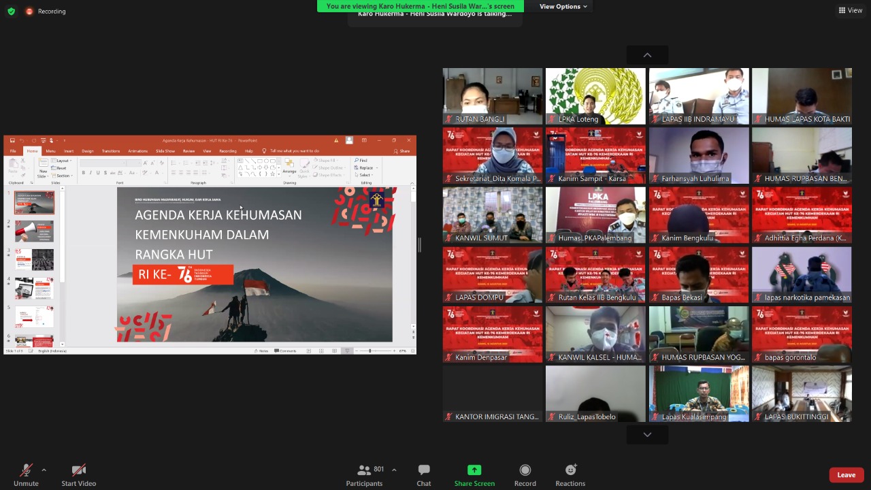Click the Leave button
The height and width of the screenshot is (490, 871).
tap(846, 474)
